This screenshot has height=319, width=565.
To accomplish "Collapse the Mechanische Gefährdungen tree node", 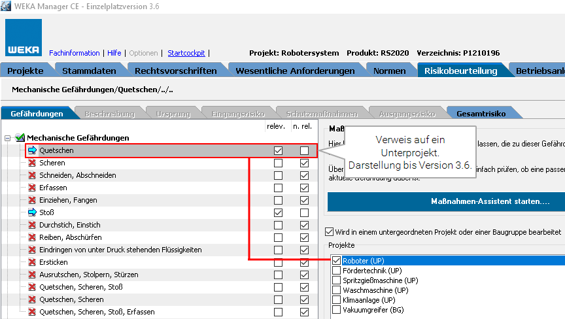I will coord(7,139).
